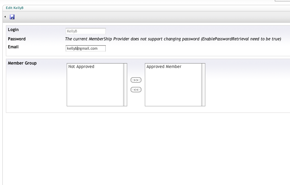Viewport: 290px width, 185px height.
Task: Click scrollbar of the Approved Member list
Action: pos(203,85)
